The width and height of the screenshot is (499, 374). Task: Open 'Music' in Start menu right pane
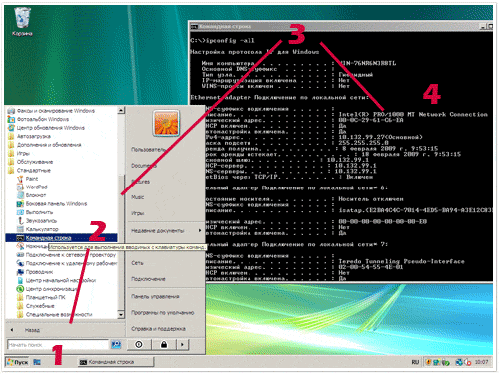coord(137,197)
